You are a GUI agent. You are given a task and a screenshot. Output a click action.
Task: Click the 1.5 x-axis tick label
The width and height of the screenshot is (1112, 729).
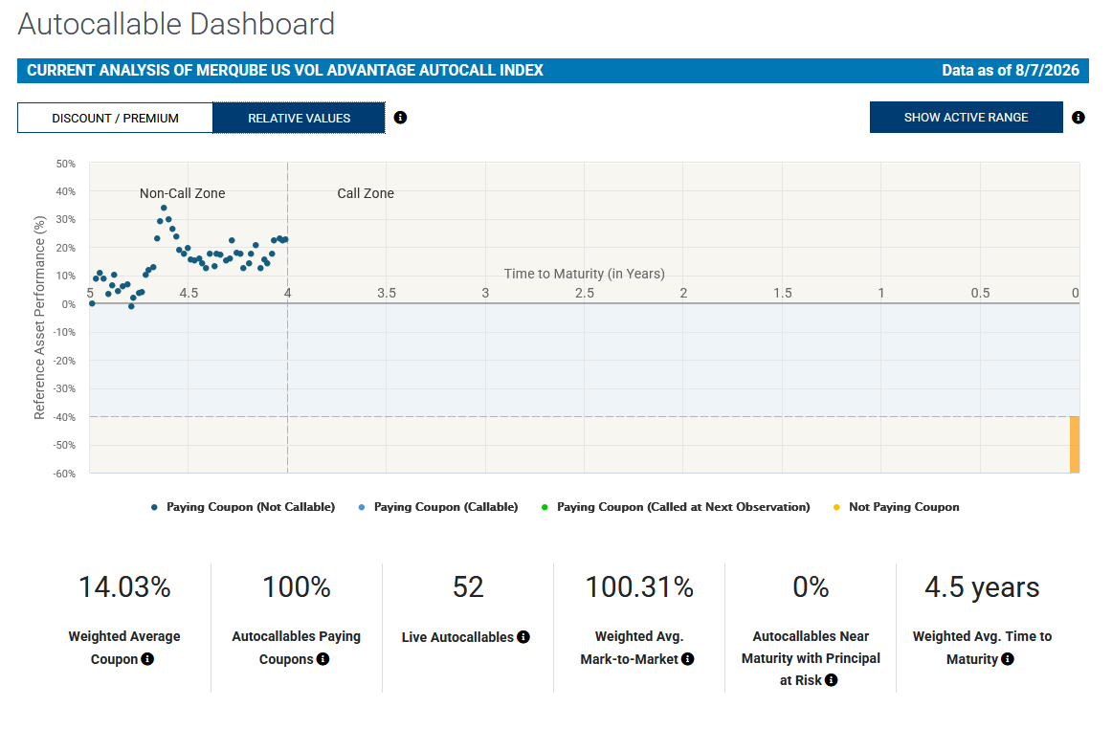click(x=782, y=293)
